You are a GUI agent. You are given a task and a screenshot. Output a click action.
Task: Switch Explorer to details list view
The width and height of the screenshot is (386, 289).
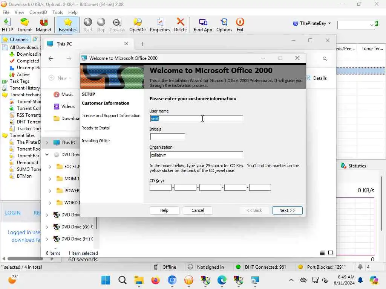click(322, 253)
